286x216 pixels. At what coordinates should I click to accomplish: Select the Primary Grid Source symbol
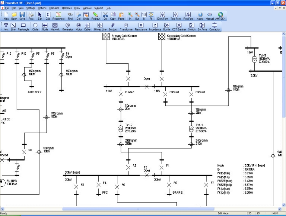(106, 36)
